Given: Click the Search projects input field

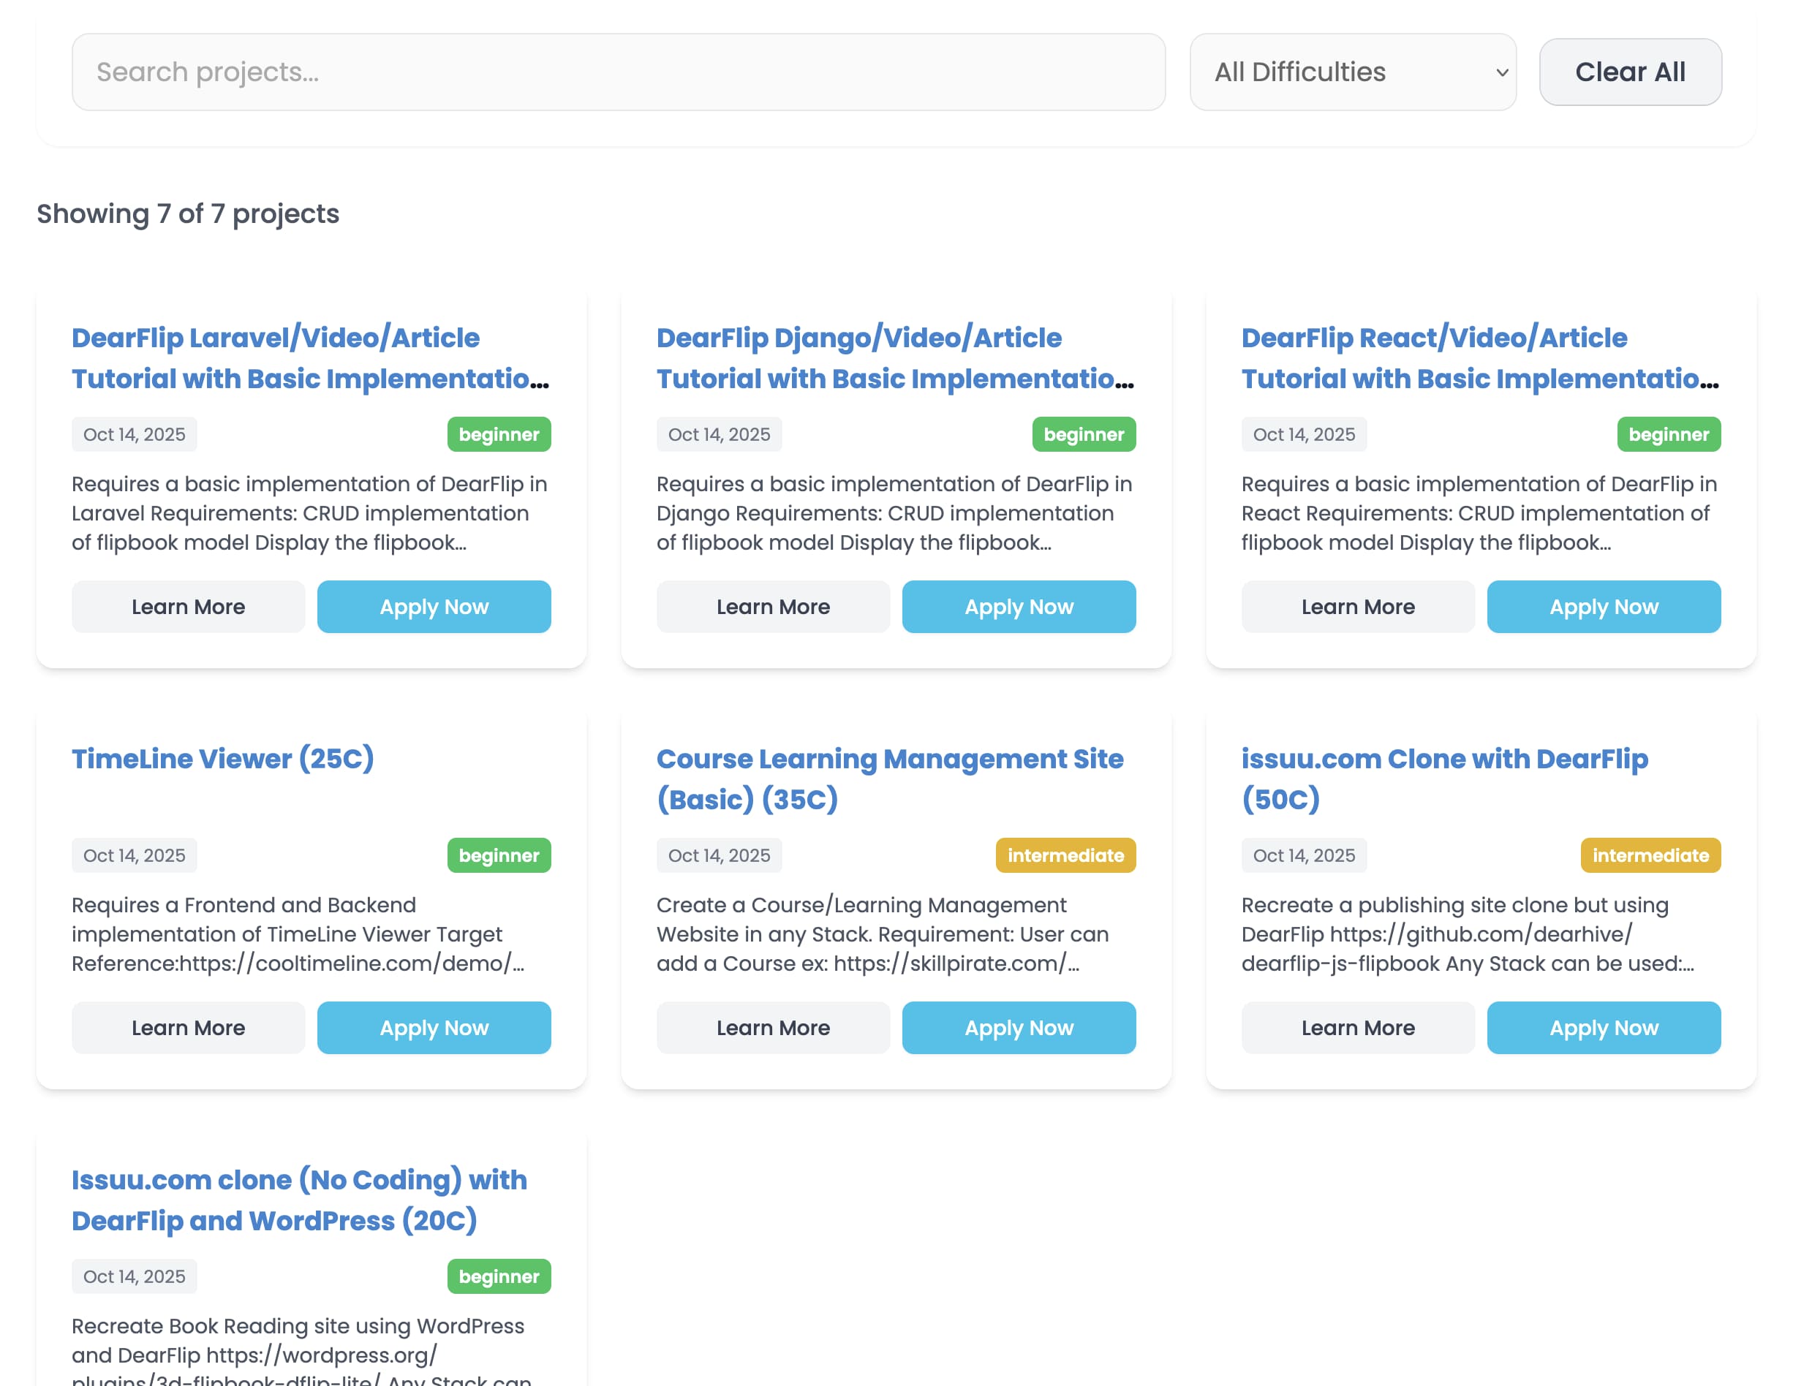Looking at the screenshot, I should click(x=617, y=72).
